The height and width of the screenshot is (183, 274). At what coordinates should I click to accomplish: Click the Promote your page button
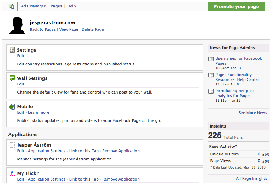pyautogui.click(x=237, y=7)
